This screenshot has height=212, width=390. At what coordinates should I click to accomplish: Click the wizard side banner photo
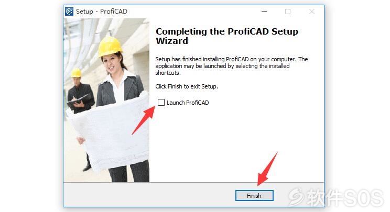[x=106, y=101]
